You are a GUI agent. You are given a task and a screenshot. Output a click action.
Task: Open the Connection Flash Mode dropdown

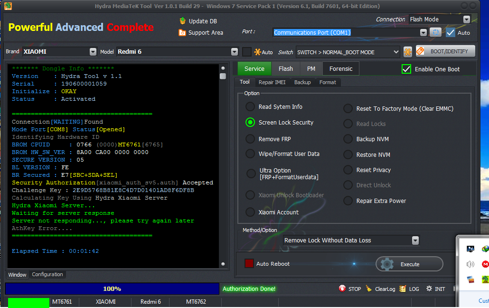click(x=467, y=19)
